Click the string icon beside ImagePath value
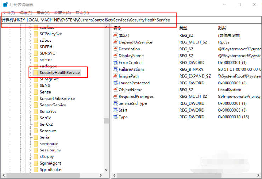Image resolution: width=262 pixels, height=179 pixels. [115, 76]
